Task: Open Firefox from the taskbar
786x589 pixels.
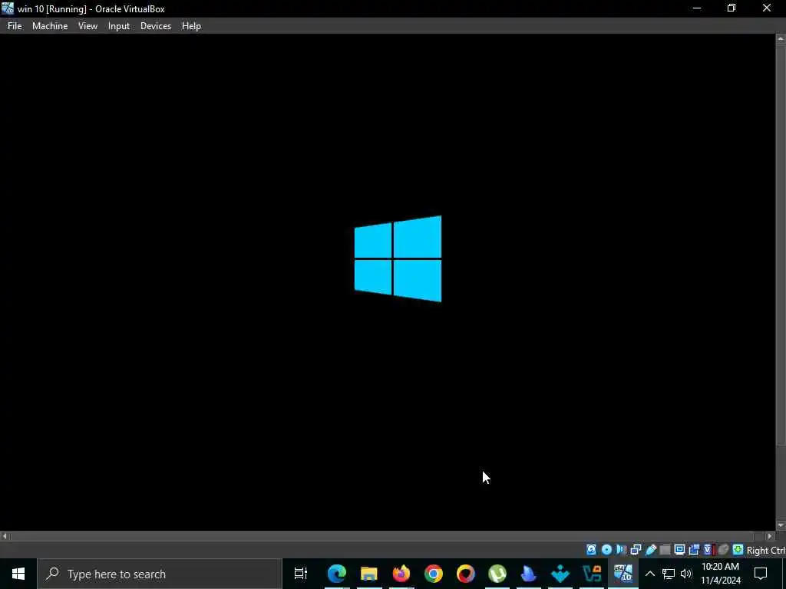Action: (x=401, y=574)
